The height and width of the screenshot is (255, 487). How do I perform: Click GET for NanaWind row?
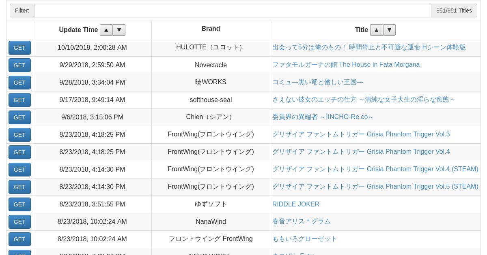point(19,222)
